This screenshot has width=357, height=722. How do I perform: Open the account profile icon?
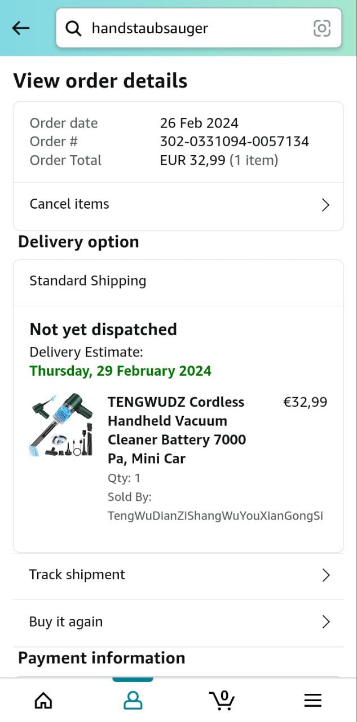(133, 701)
